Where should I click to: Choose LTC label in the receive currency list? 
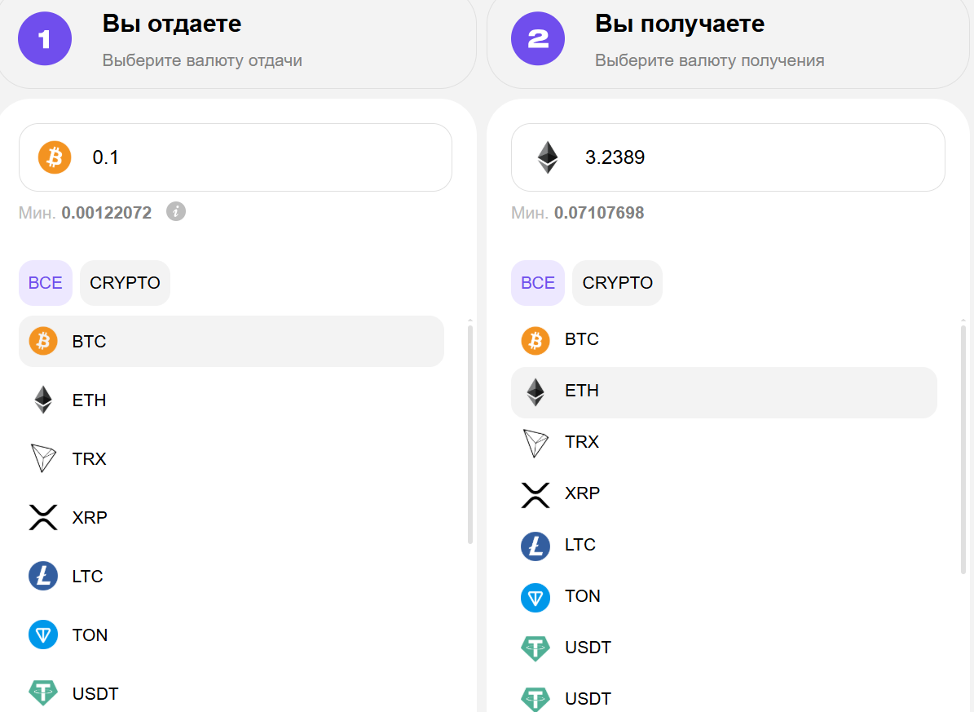tap(580, 545)
